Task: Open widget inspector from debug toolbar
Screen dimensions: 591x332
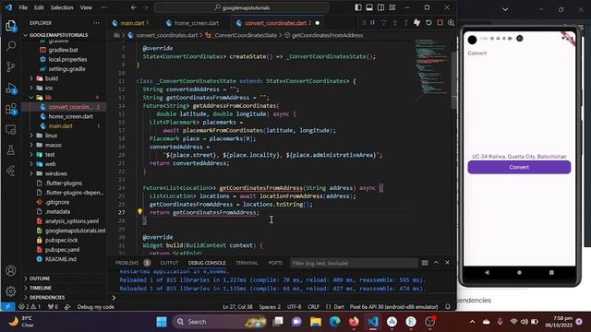Action: click(451, 23)
